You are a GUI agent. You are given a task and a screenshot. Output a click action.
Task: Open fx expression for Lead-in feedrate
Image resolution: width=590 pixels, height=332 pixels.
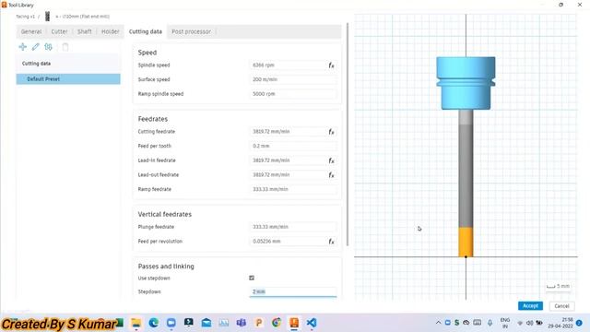pyautogui.click(x=331, y=160)
